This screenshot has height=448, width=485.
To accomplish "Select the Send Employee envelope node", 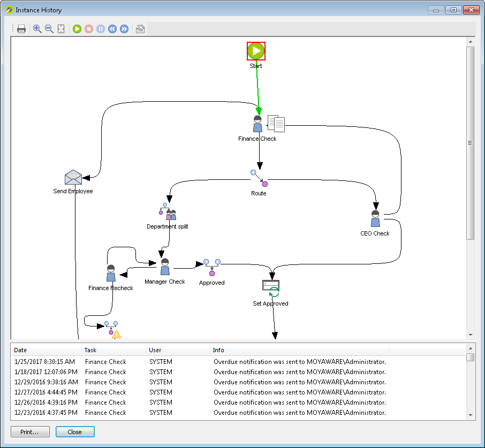I will click(73, 177).
